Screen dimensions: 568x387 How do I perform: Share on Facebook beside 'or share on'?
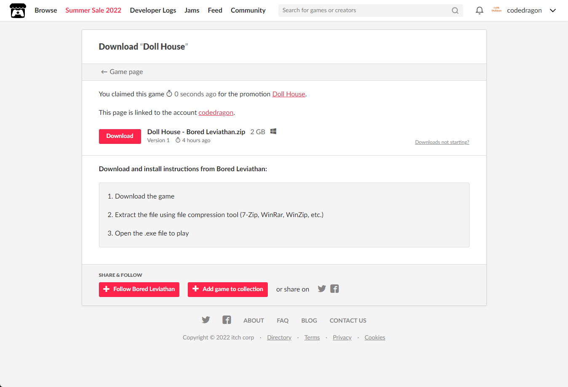[x=335, y=289]
